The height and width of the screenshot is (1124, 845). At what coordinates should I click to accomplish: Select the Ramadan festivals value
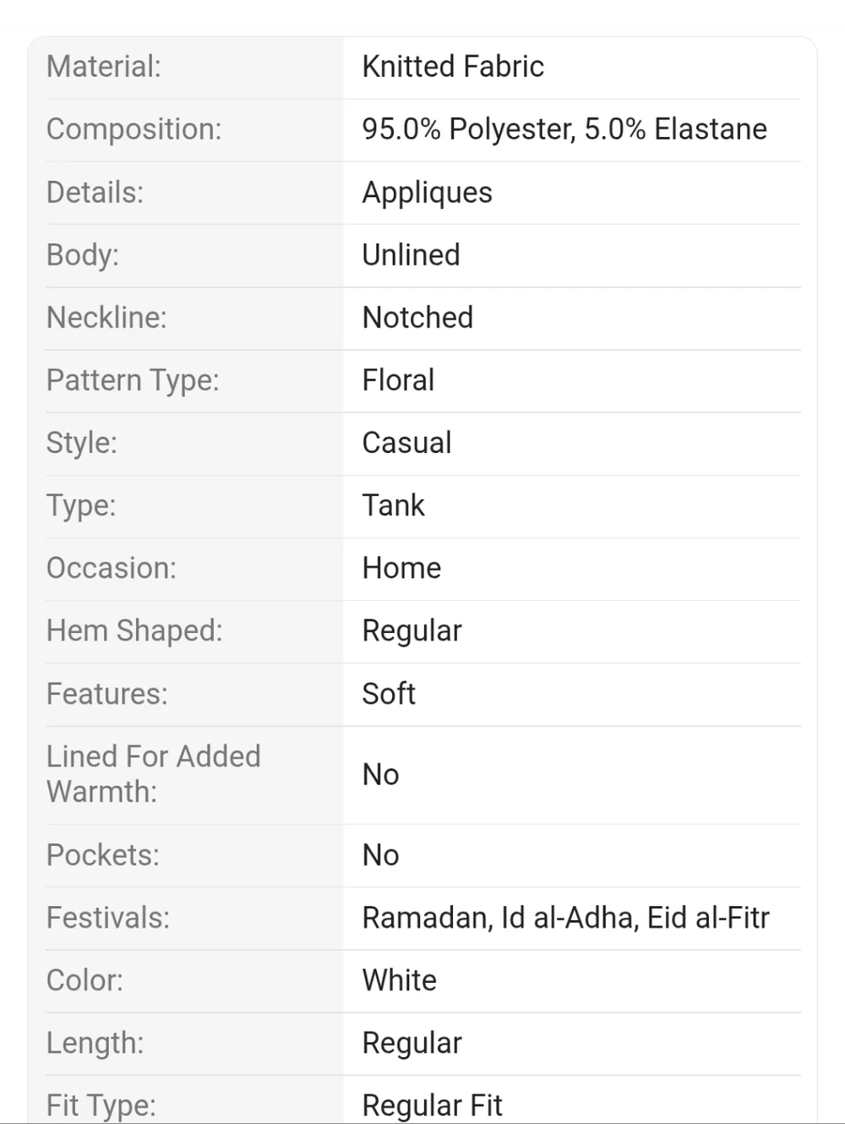[566, 918]
